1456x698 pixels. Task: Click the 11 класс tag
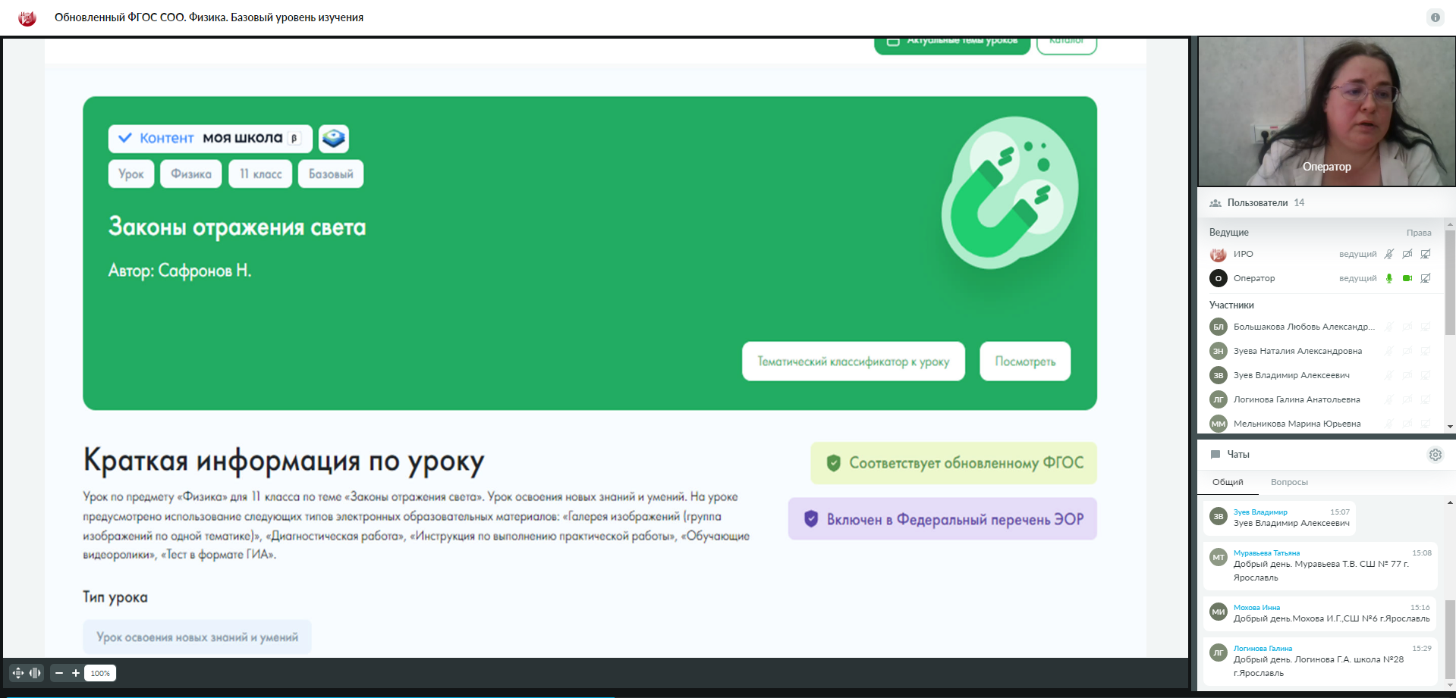click(x=260, y=174)
